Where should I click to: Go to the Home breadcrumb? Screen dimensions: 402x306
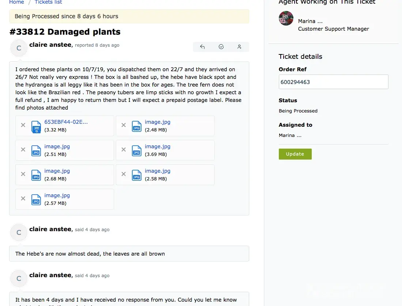16,2
